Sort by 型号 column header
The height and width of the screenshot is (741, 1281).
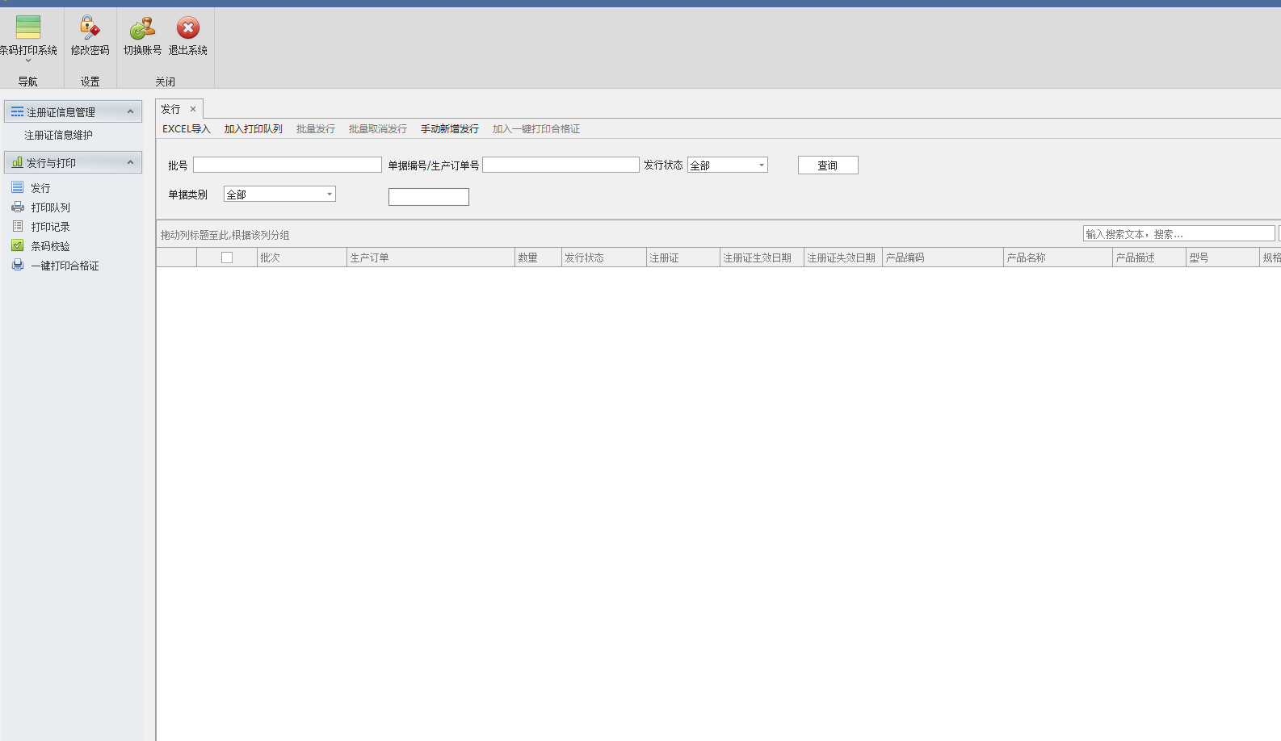click(x=1224, y=257)
